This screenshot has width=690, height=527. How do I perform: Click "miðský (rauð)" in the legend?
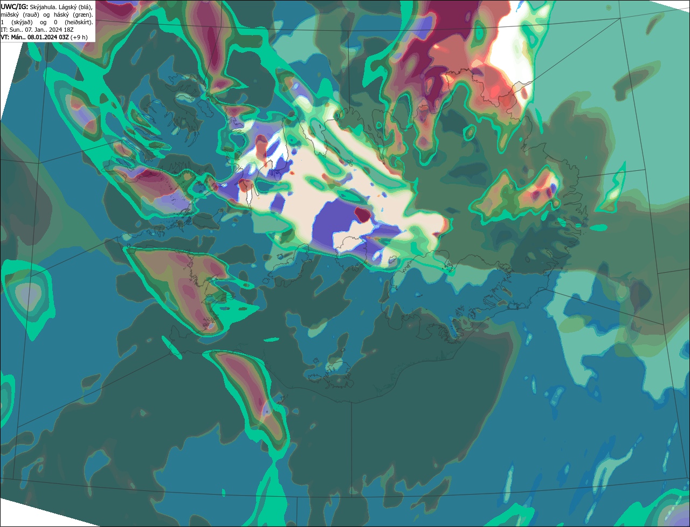click(x=20, y=15)
